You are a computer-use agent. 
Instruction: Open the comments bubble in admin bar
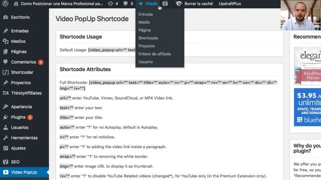click(125, 3)
